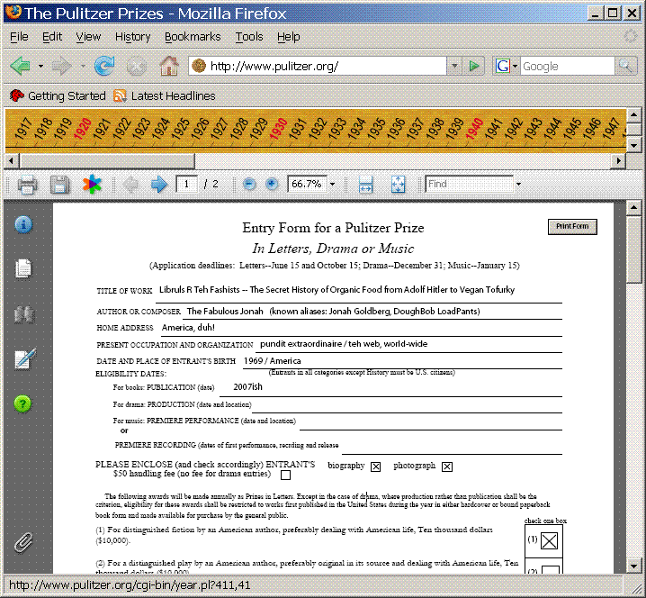Open the File menu
The image size is (646, 598).
pos(19,37)
